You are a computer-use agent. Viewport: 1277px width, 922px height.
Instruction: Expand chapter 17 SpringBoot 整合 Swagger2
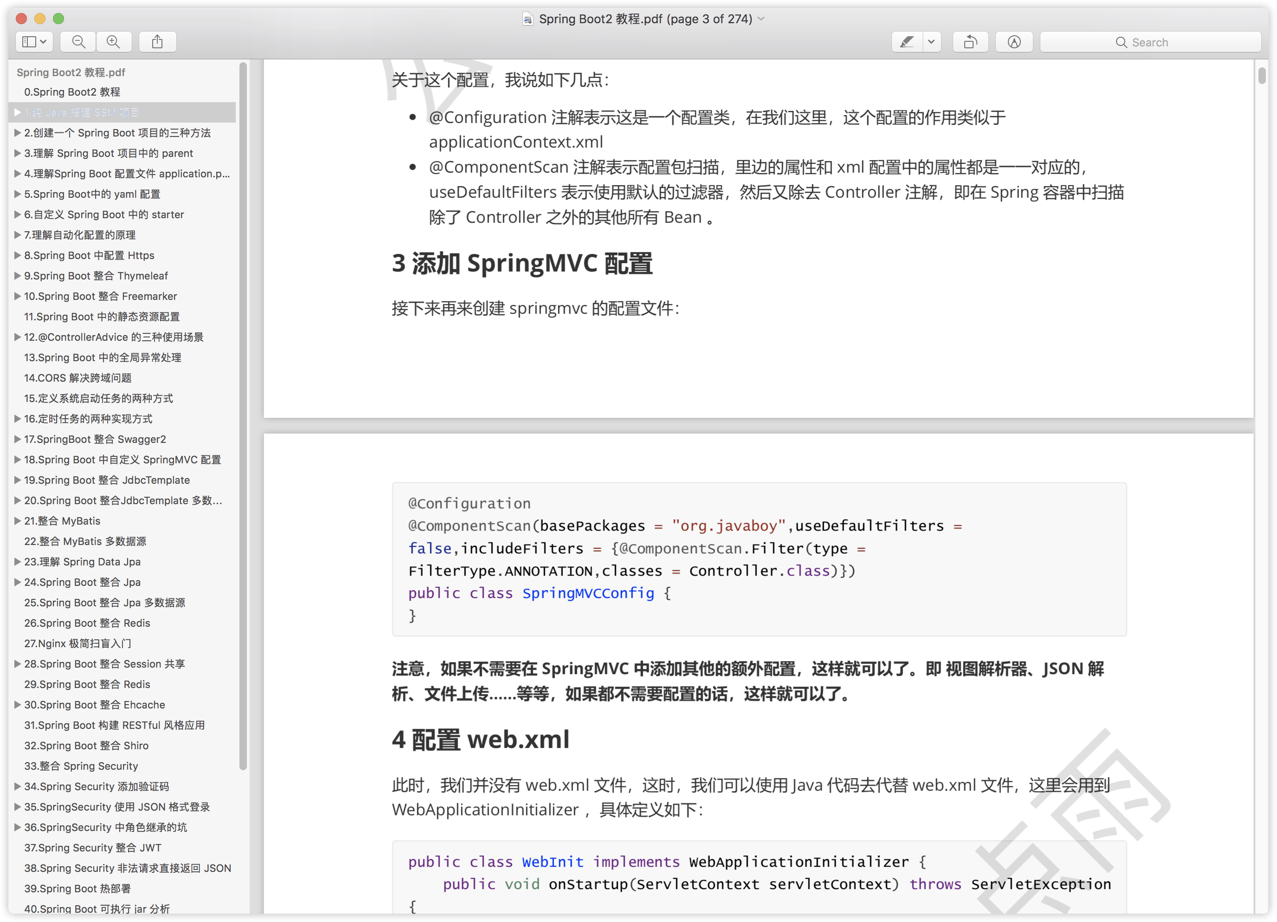18,439
